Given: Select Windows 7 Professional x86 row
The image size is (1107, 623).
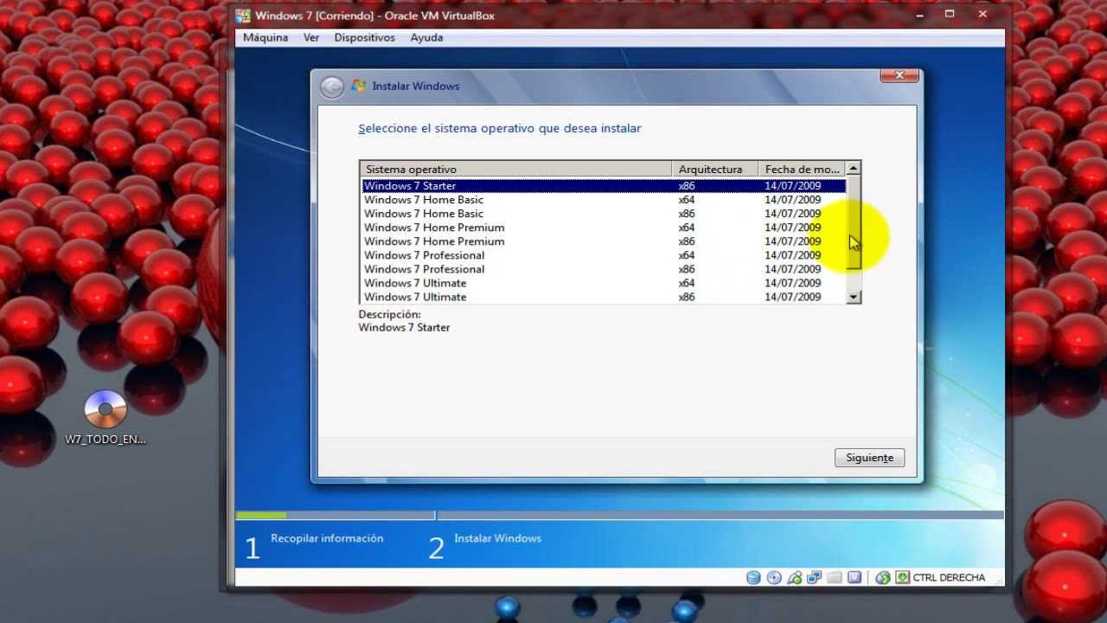Looking at the screenshot, I should pyautogui.click(x=603, y=269).
